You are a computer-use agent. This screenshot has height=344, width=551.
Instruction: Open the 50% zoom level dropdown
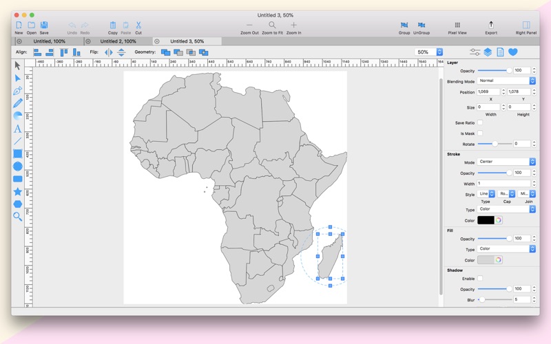439,52
